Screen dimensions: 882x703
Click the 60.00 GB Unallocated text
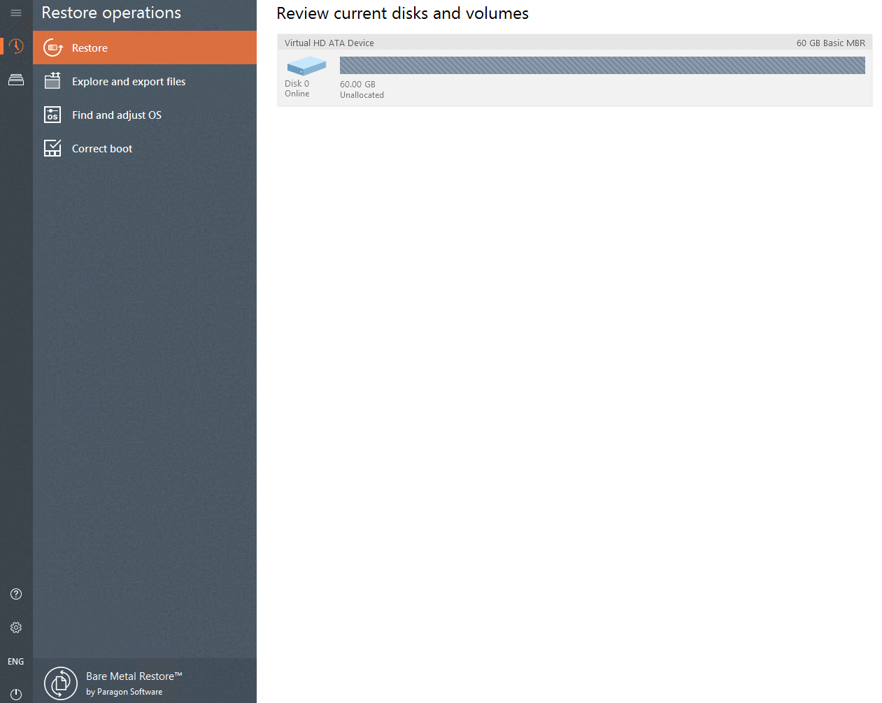pos(362,89)
